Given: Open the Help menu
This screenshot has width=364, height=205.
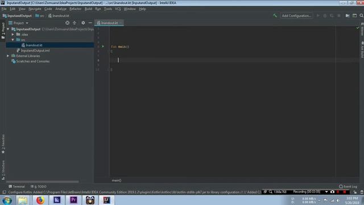Looking at the screenshot, I should pyautogui.click(x=142, y=9).
